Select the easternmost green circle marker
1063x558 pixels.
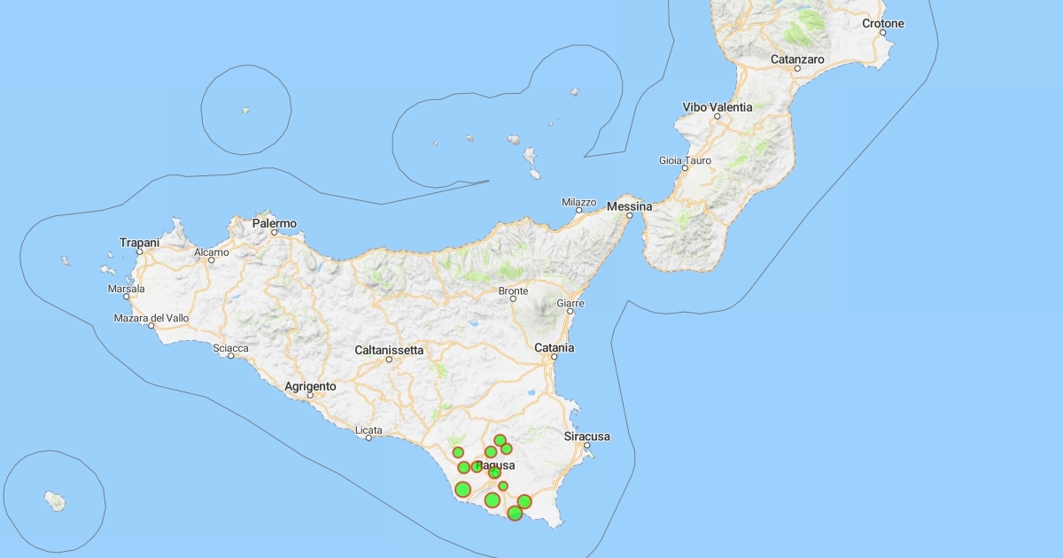524,501
